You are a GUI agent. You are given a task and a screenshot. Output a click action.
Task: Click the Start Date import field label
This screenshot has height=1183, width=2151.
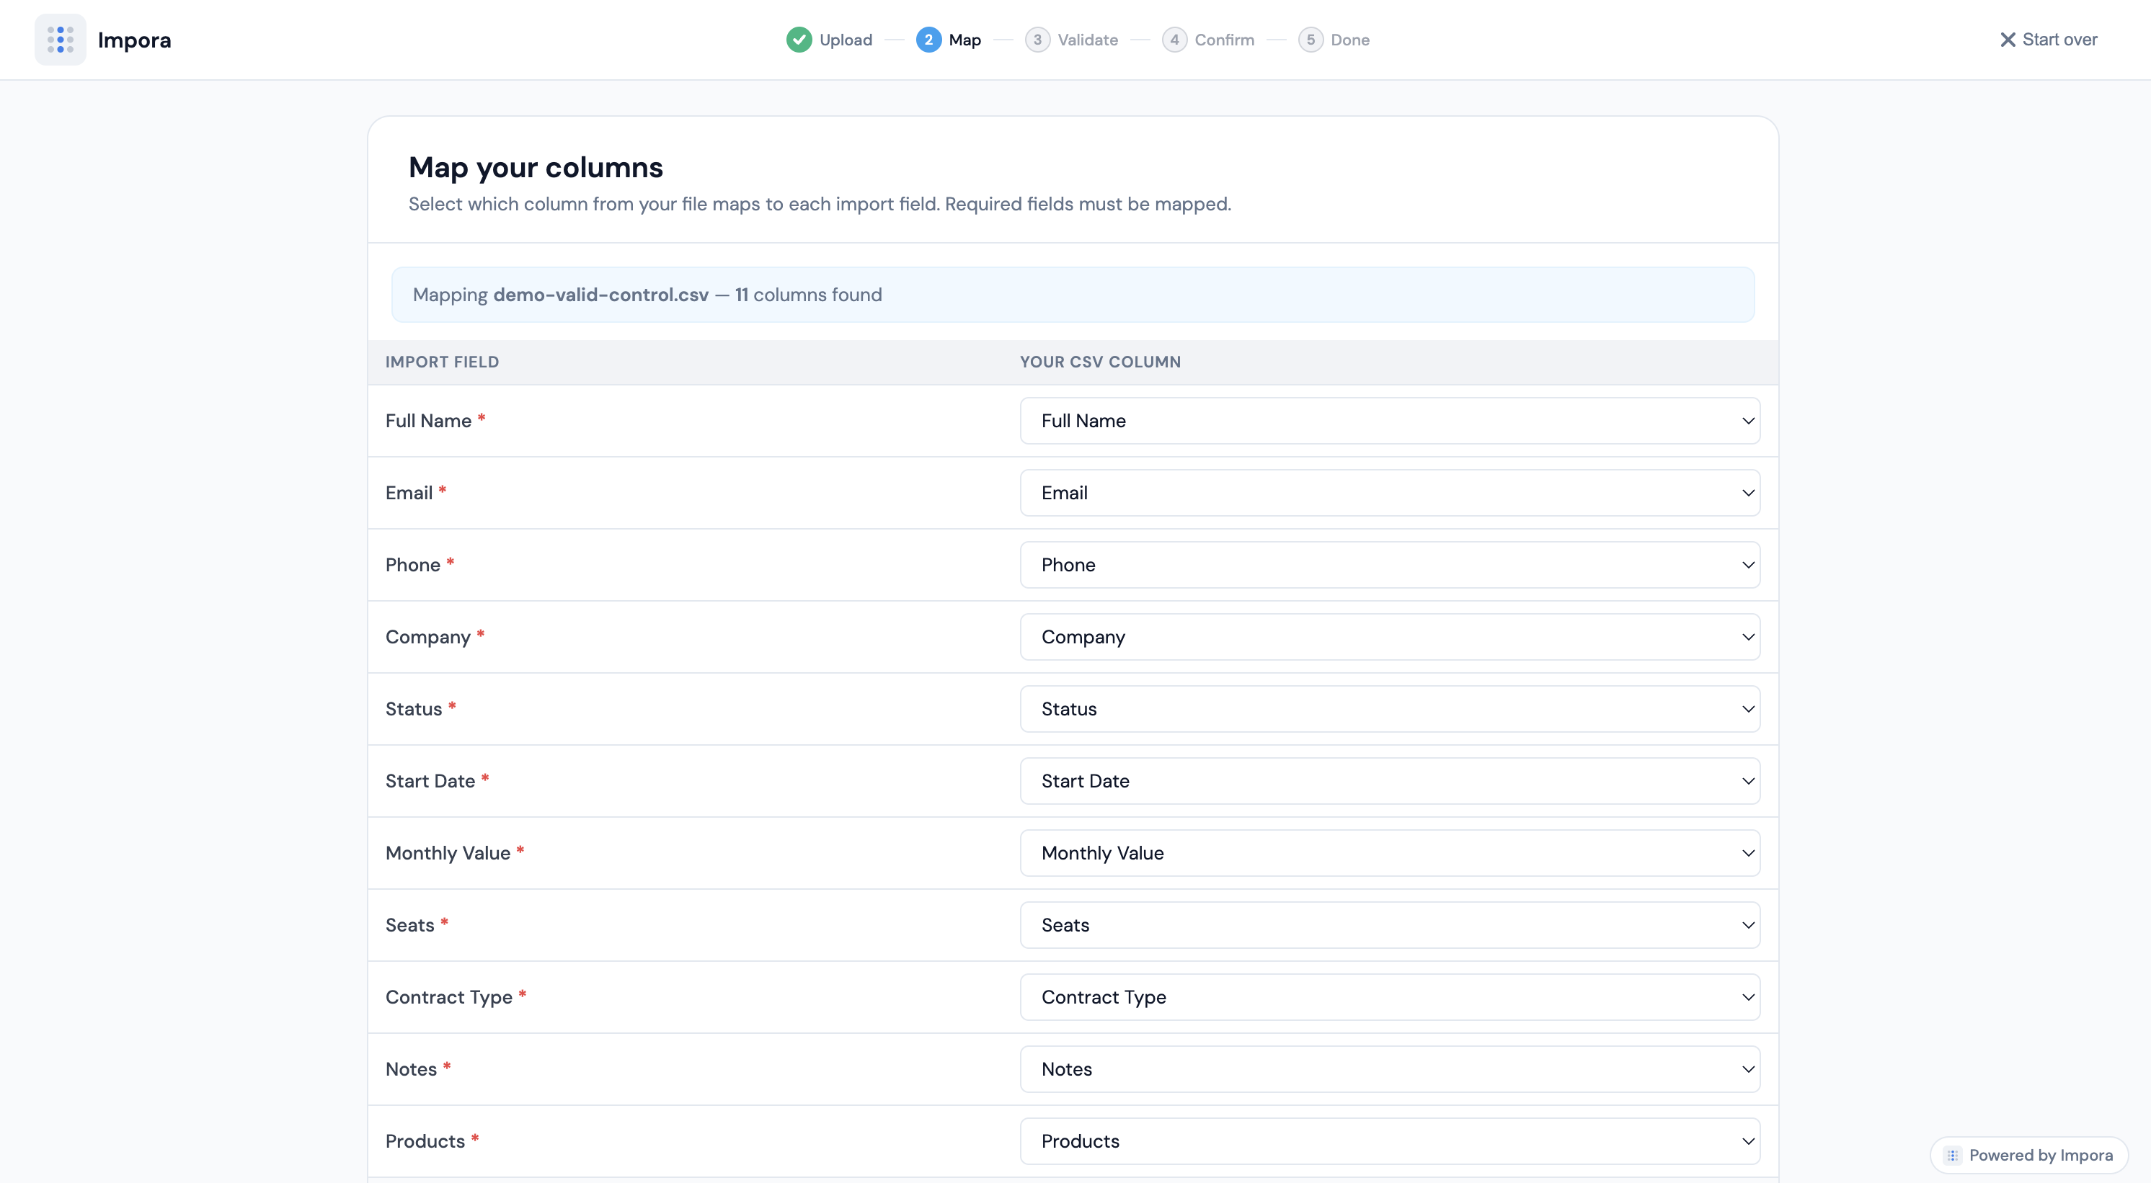coord(430,780)
